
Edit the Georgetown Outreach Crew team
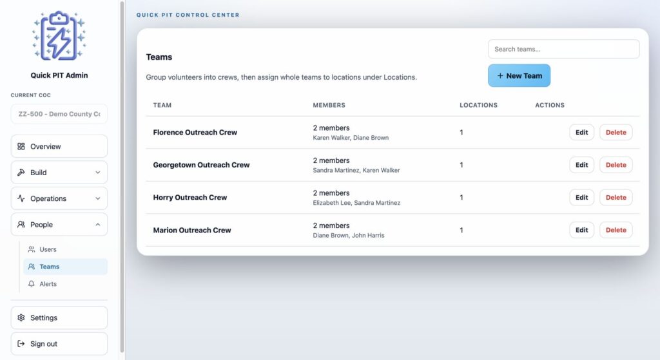tap(582, 165)
